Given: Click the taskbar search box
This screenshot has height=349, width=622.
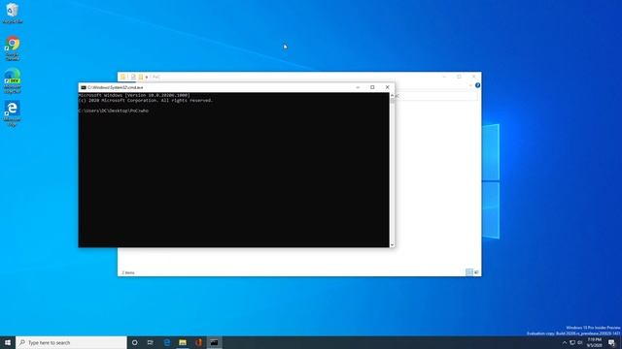Looking at the screenshot, I should [71, 342].
